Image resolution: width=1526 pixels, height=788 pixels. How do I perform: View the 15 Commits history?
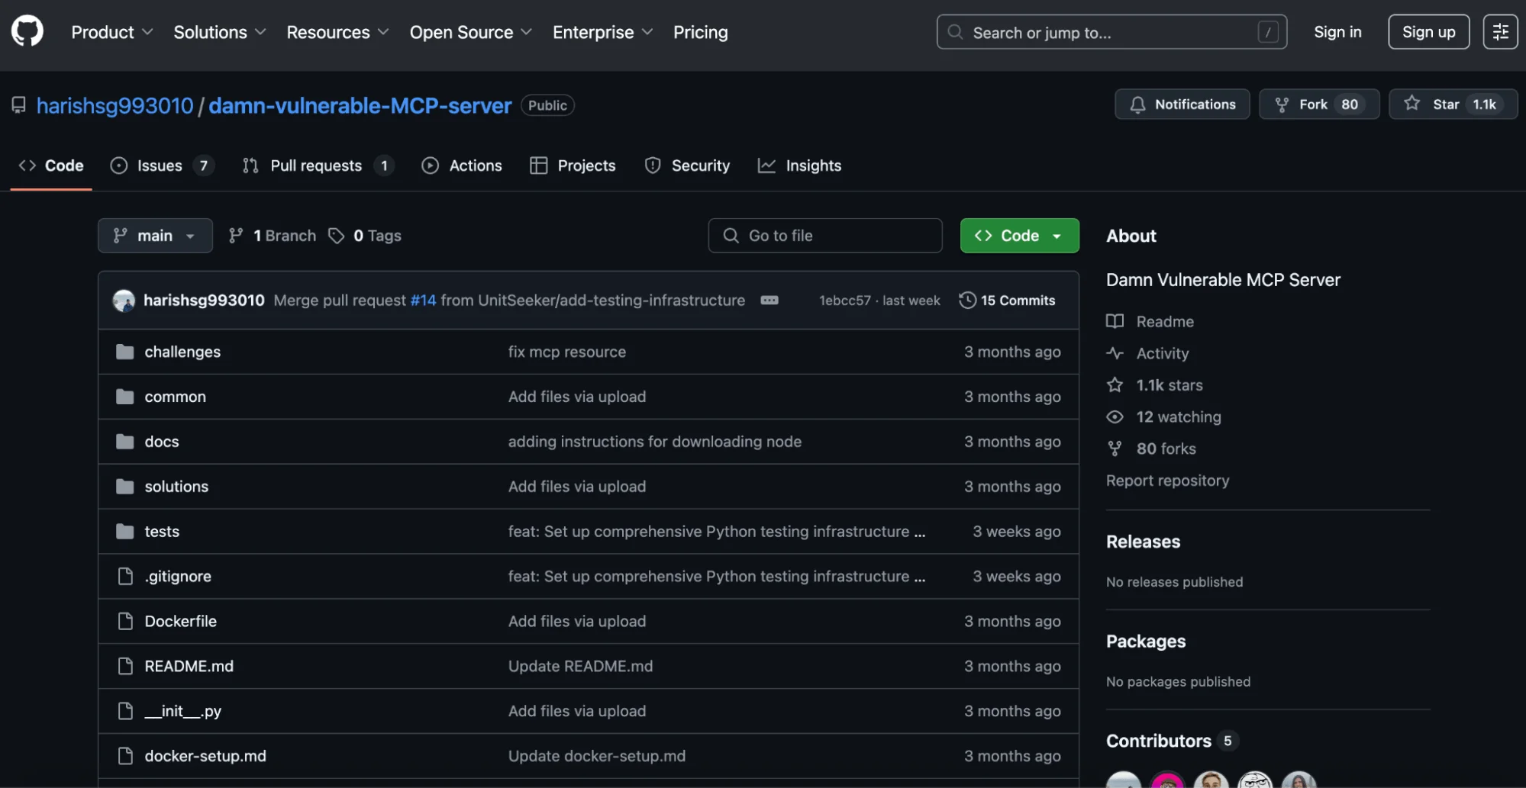(x=1007, y=301)
